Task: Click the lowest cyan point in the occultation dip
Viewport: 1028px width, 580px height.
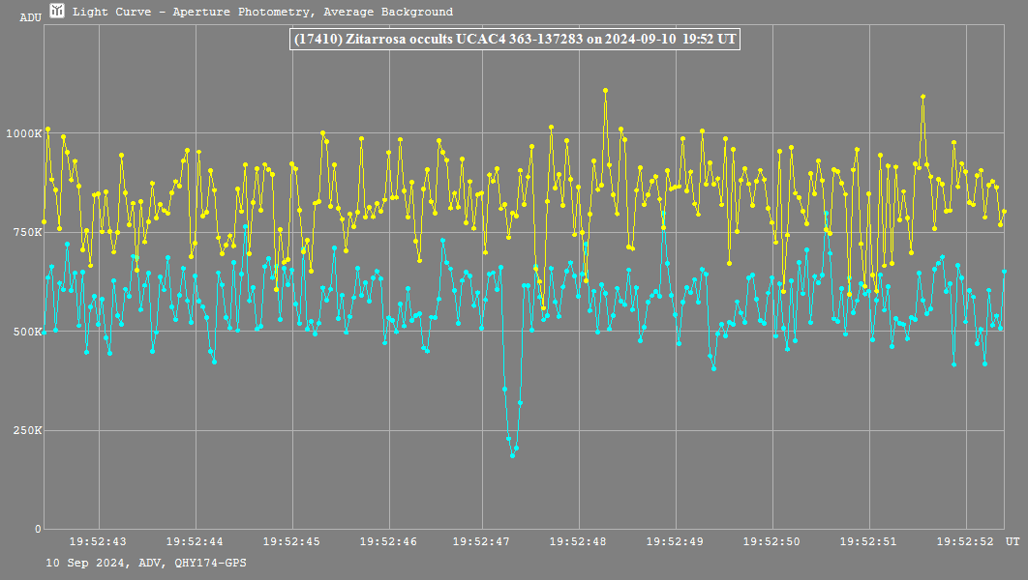Action: 512,455
